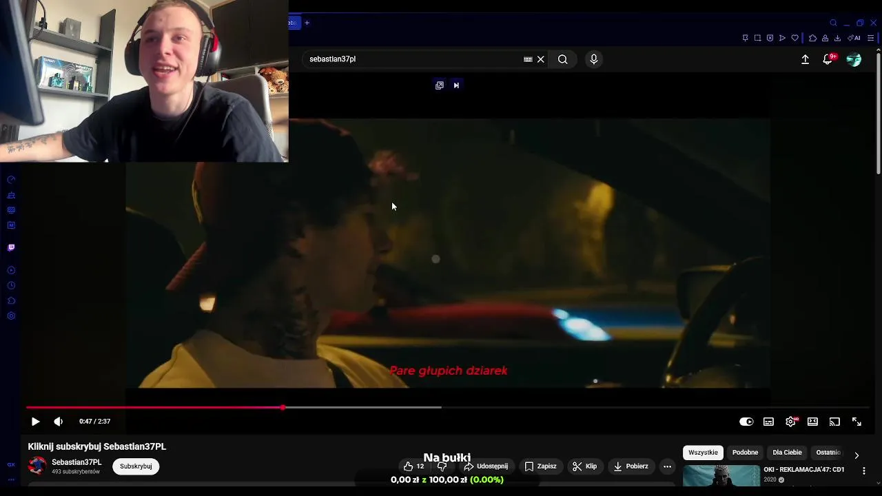This screenshot has height=496, width=882.
Task: Open the sidebar player icon
Action: 11,270
